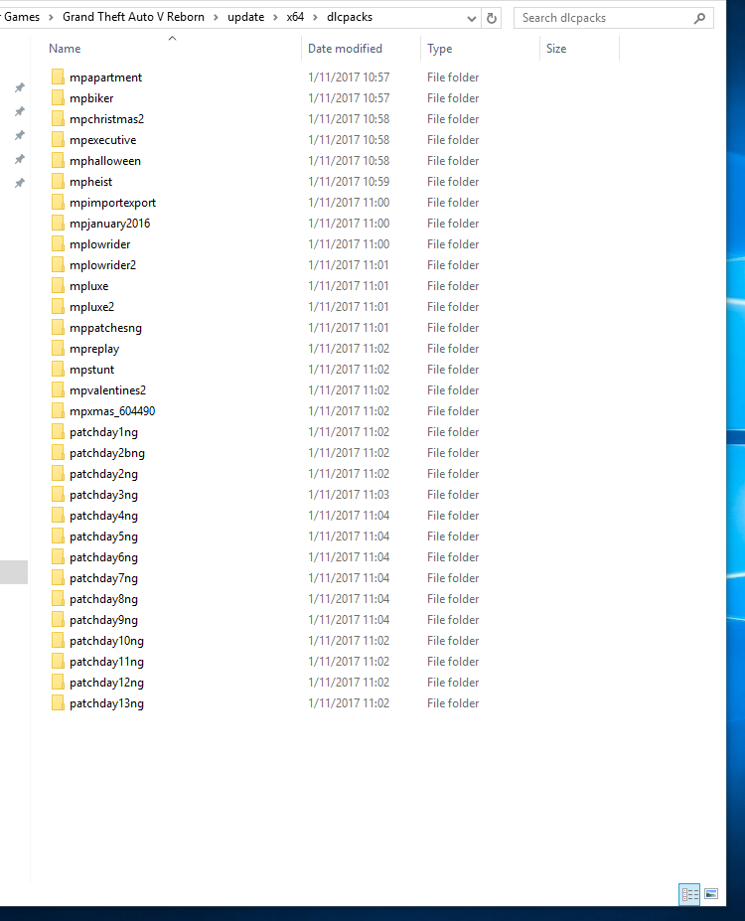Navigate to the Games breadcrumb
Viewport: 745px width, 921px height.
coord(22,17)
